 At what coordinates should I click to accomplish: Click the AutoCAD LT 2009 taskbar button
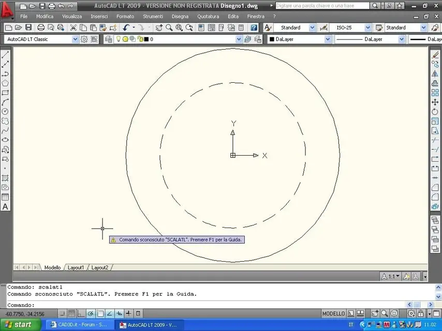[x=150, y=325]
